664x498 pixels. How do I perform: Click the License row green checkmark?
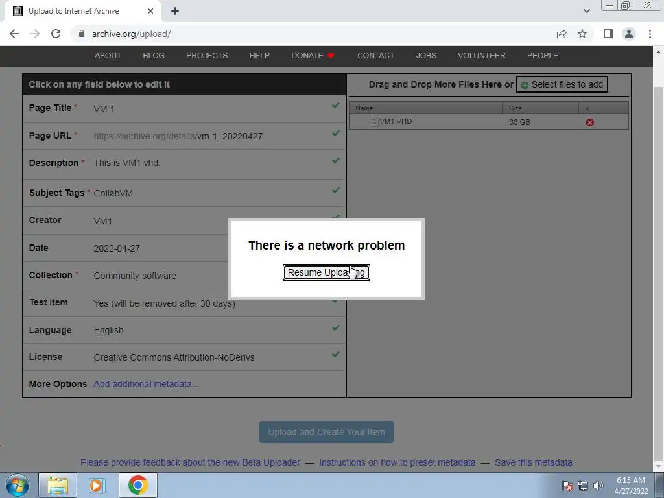(x=335, y=355)
